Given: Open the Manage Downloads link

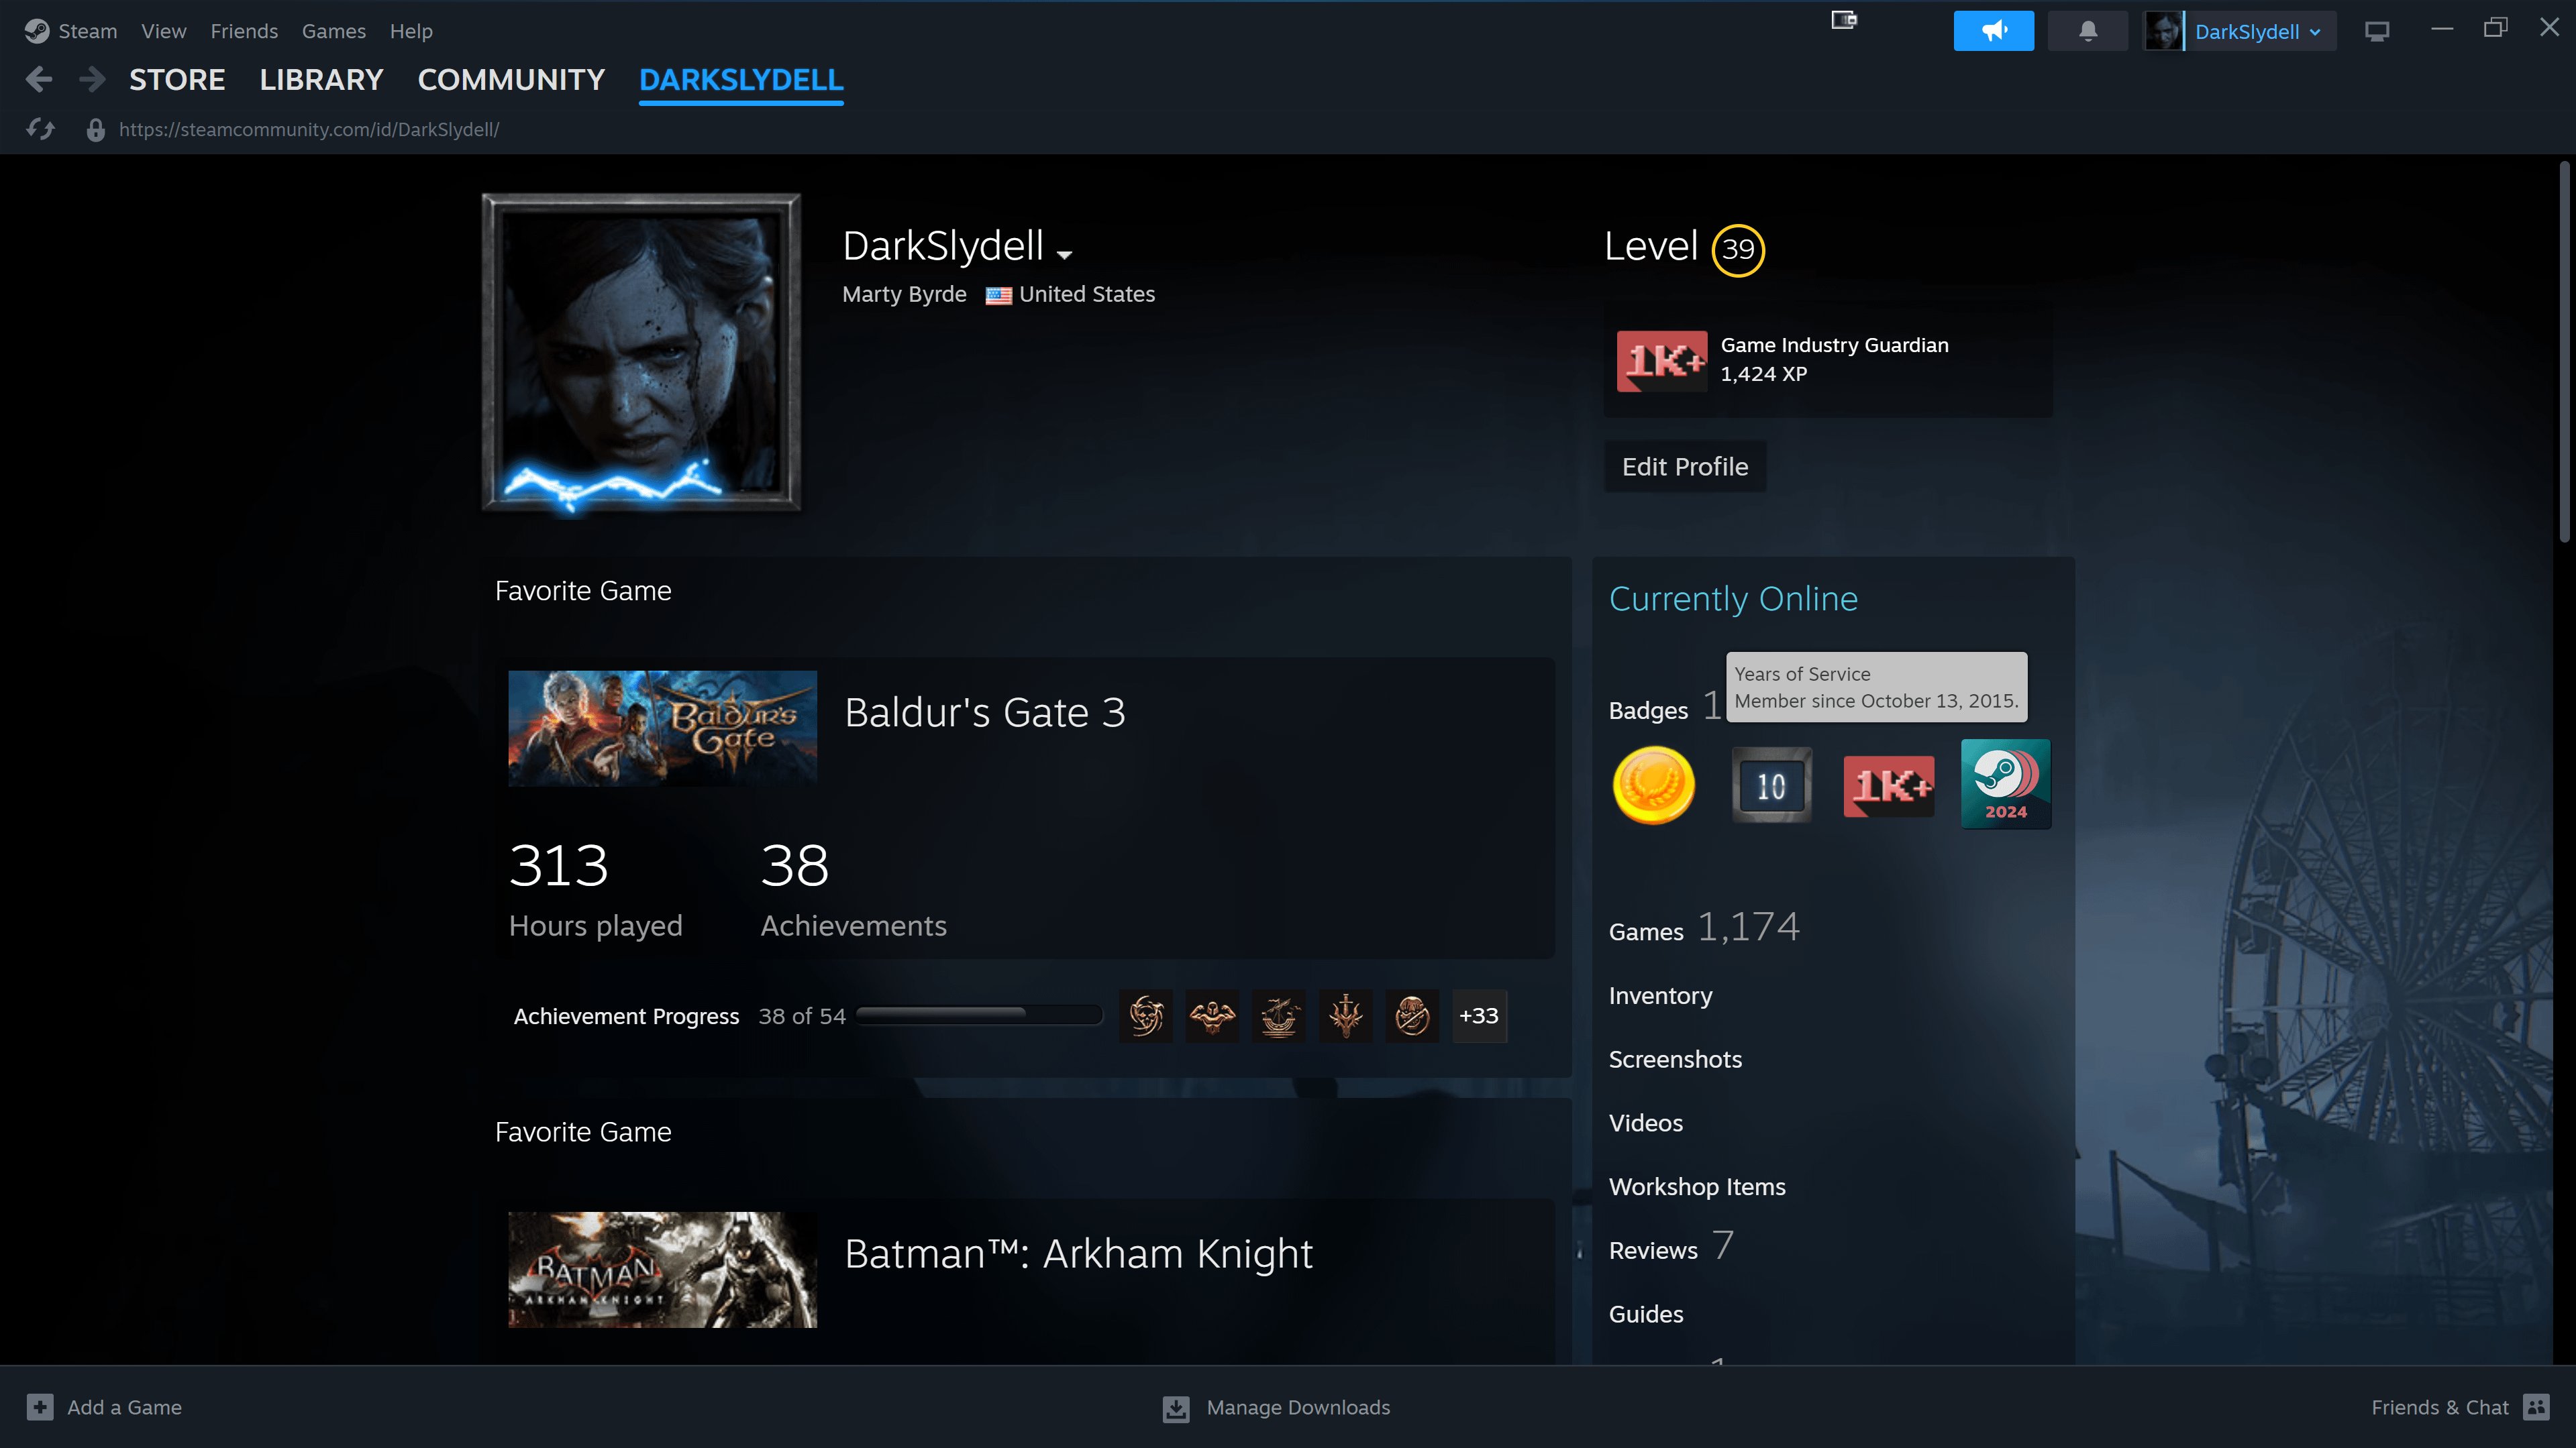Looking at the screenshot, I should pos(1297,1407).
